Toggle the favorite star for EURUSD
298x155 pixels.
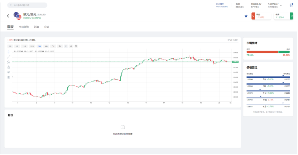click(246, 16)
